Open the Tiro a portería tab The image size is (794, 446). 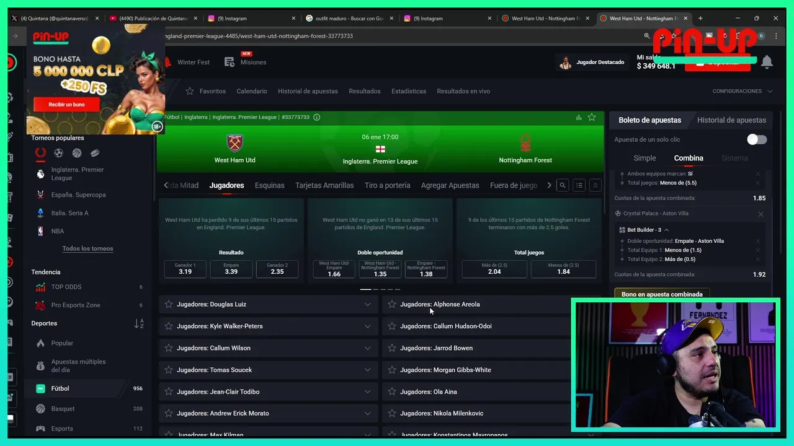point(387,185)
